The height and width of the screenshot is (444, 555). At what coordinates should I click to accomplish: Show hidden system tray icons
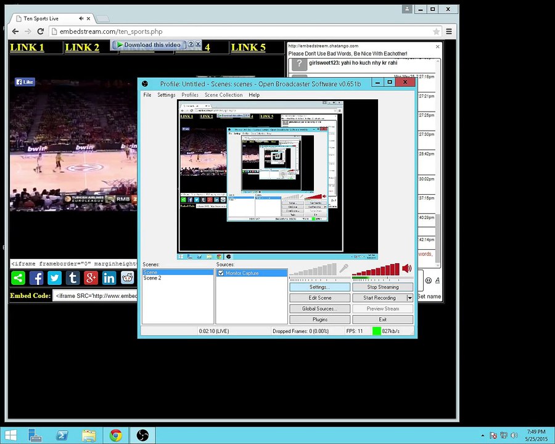coord(482,435)
